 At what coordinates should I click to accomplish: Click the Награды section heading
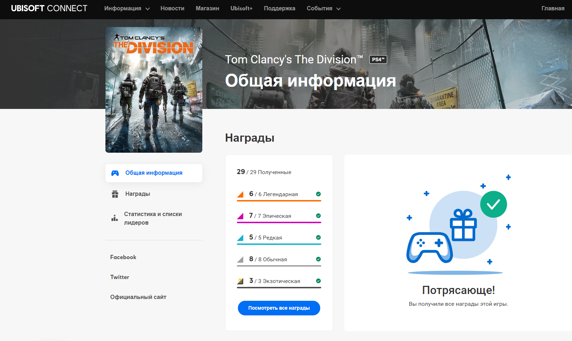point(250,138)
